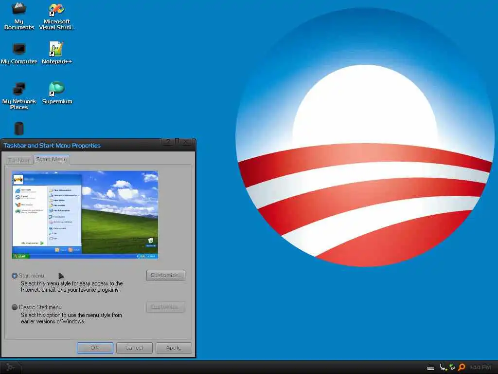The height and width of the screenshot is (374, 498).
Task: Select the My Network Places icon
Action: (19, 96)
